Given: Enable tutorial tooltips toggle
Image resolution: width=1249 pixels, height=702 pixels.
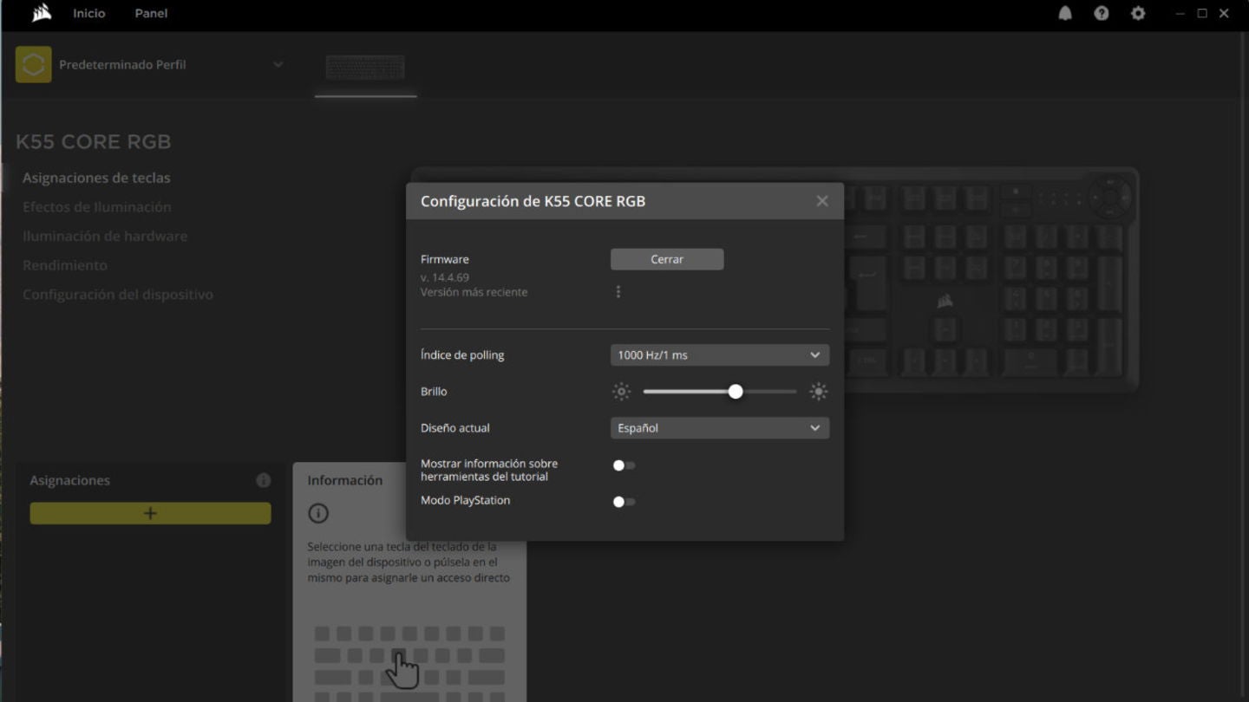Looking at the screenshot, I should coord(623,465).
